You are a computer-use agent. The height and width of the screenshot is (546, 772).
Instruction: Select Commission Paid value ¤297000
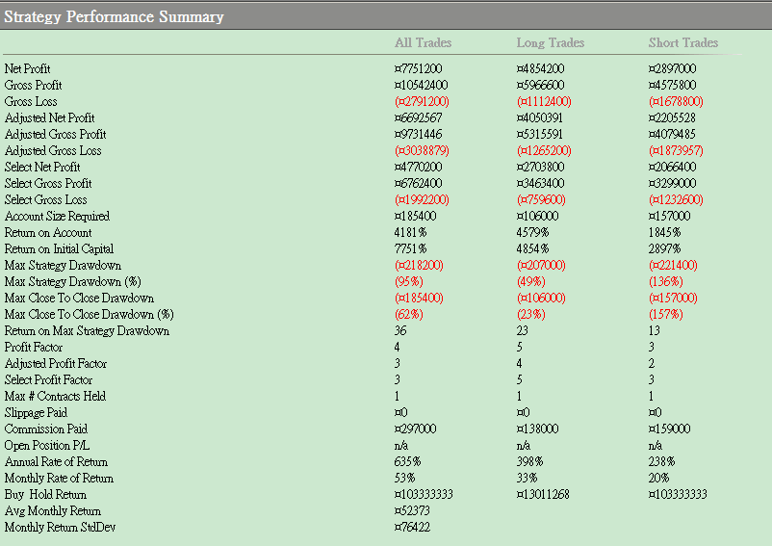click(415, 429)
